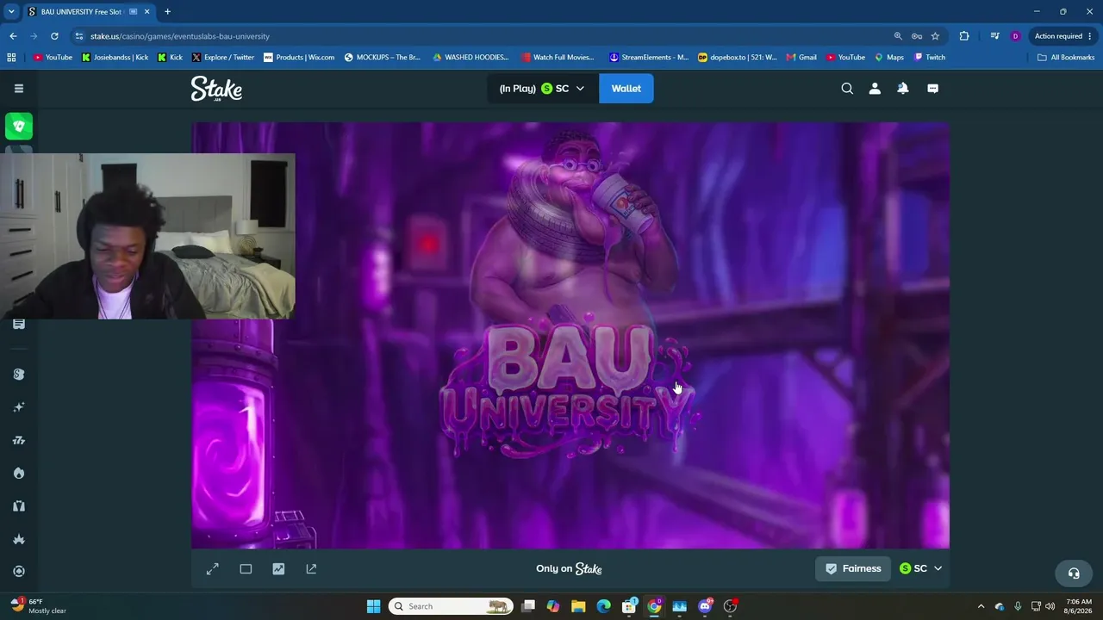This screenshot has height=620, width=1103.
Task: Open Chrome tab search dropdown
Action: click(11, 12)
